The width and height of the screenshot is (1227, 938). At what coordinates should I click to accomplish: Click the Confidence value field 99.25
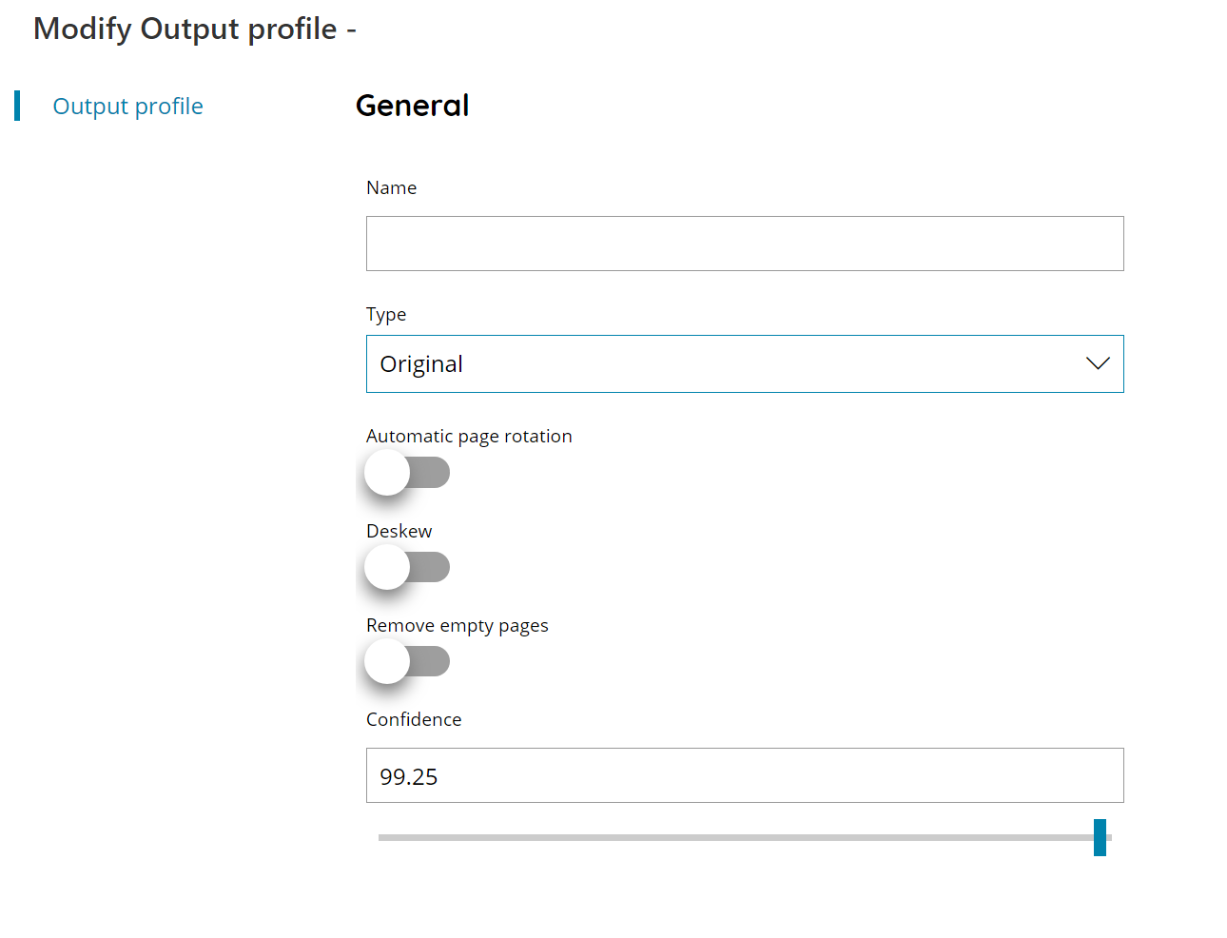click(745, 775)
